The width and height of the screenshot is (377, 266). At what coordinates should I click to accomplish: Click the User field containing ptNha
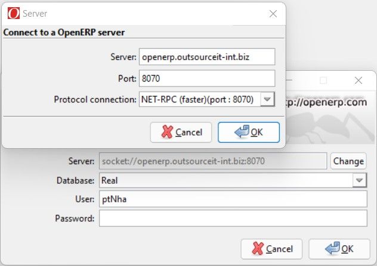(233, 199)
